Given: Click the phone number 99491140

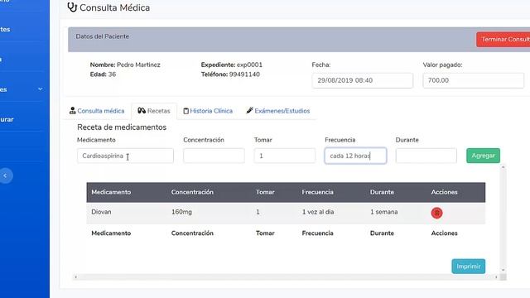Looking at the screenshot, I should pos(244,74).
